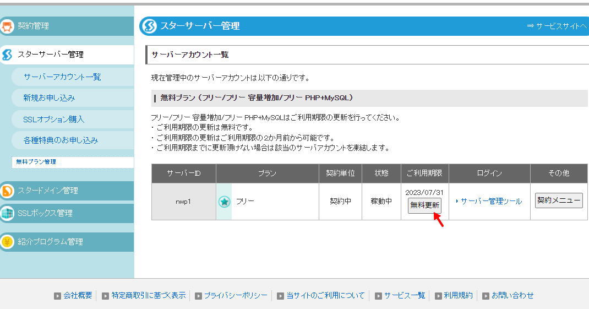Select 新規お申し込み menu item

click(49, 98)
